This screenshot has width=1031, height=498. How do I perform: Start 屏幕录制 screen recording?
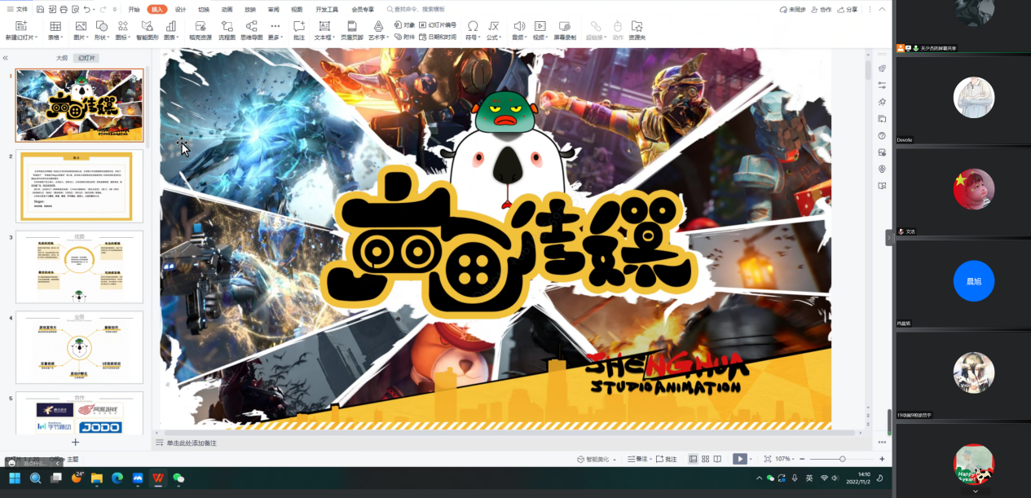coord(565,31)
